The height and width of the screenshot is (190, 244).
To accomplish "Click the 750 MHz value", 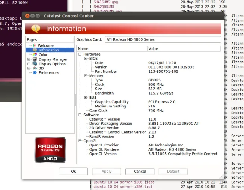I will coord(156,110).
